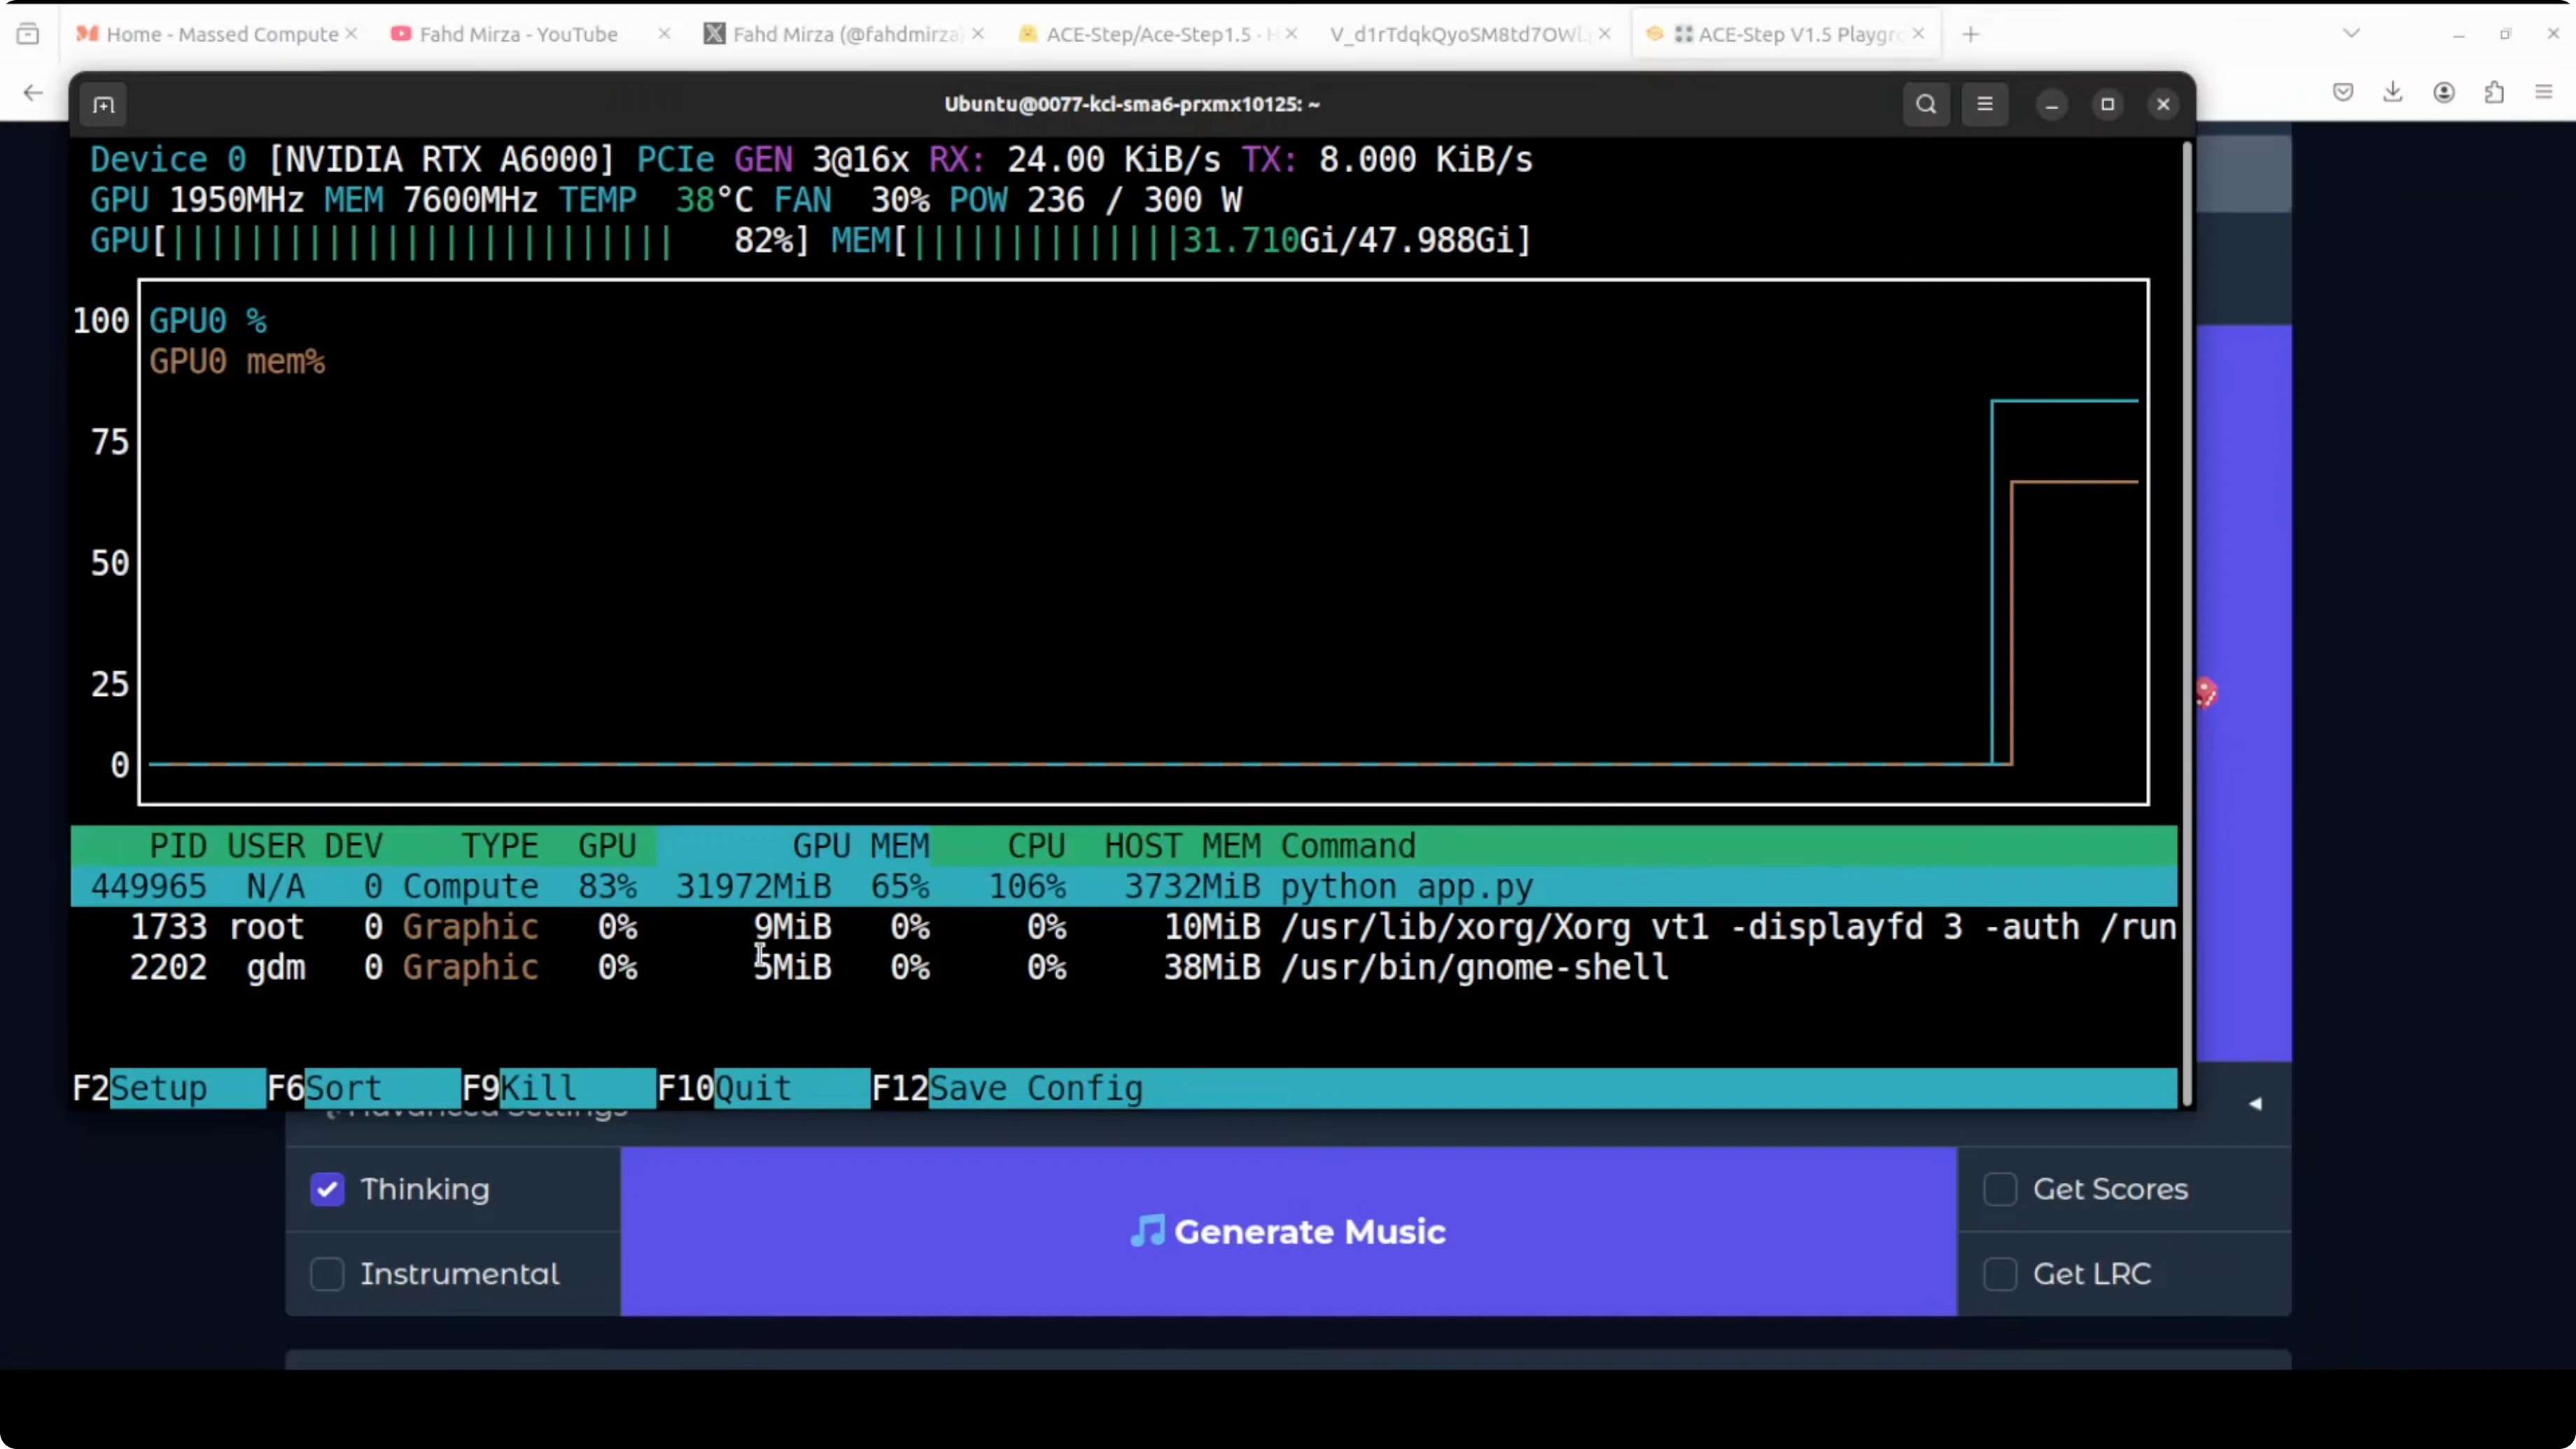This screenshot has width=2576, height=1449.
Task: Open the browser downloads icon
Action: pos(2392,93)
